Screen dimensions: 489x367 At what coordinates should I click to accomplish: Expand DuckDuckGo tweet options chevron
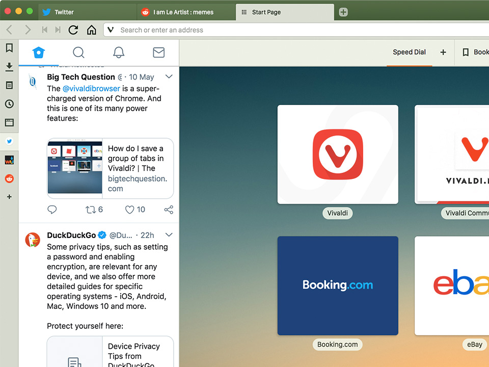(169, 234)
